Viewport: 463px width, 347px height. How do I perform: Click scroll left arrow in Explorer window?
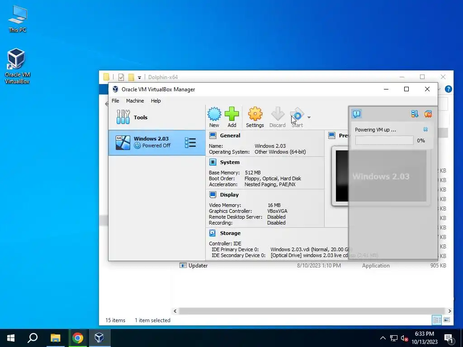click(x=175, y=311)
